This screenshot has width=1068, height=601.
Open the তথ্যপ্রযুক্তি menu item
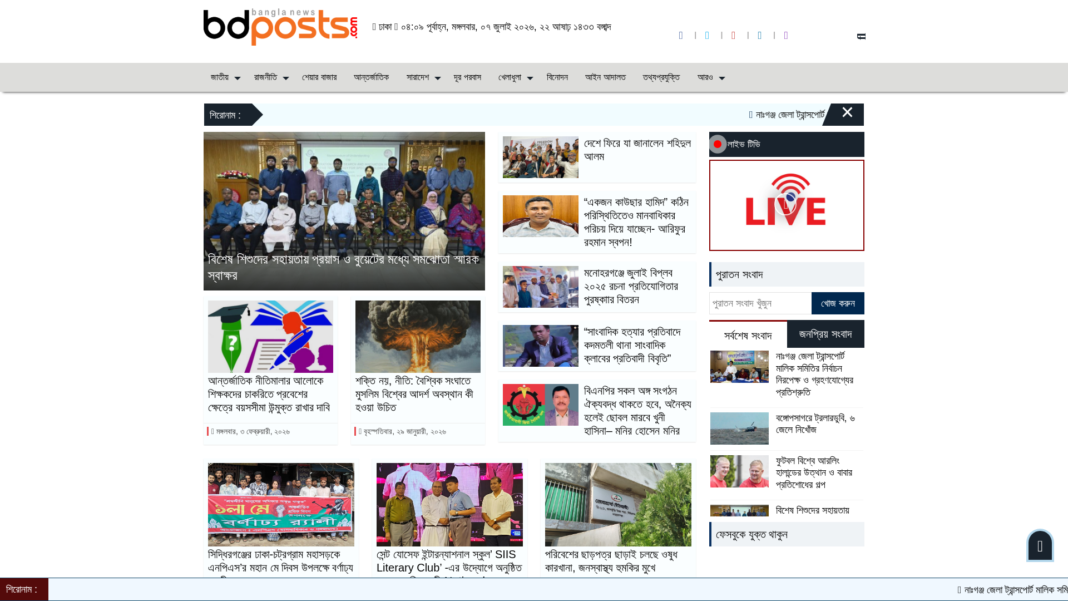tap(661, 77)
